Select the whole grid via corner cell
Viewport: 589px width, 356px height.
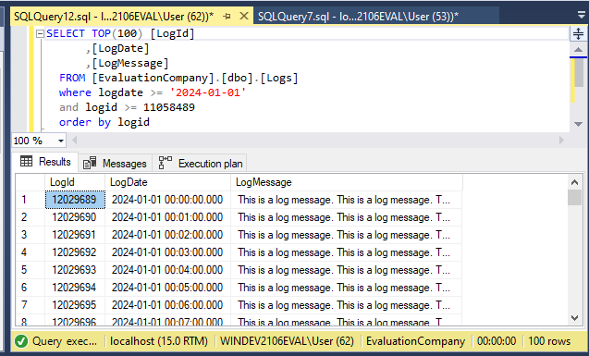coord(31,182)
